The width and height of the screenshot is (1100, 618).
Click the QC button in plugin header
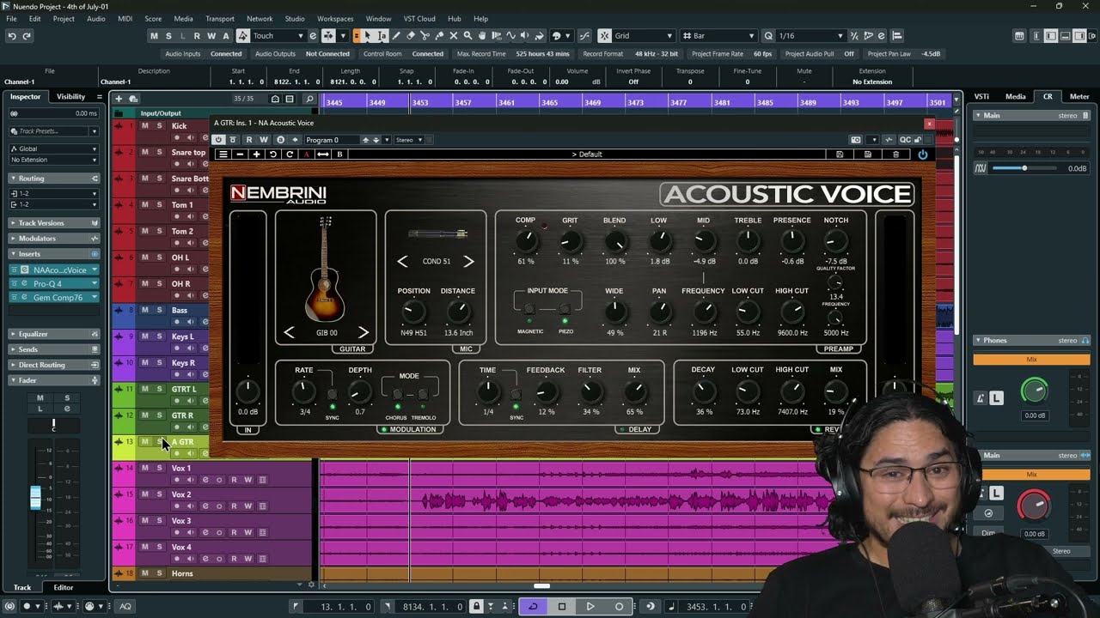(905, 140)
